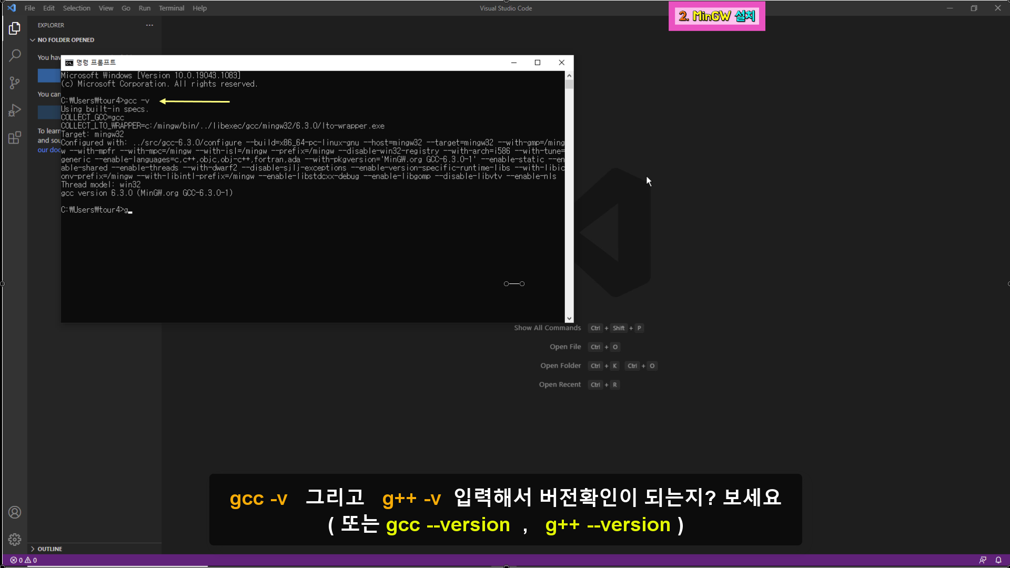Click the command prompt title bar icon
Viewport: 1010px width, 568px height.
[x=69, y=63]
